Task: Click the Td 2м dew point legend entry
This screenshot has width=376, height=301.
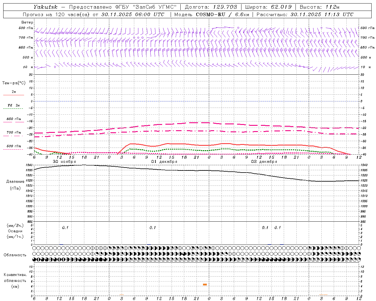Action: [x=14, y=105]
